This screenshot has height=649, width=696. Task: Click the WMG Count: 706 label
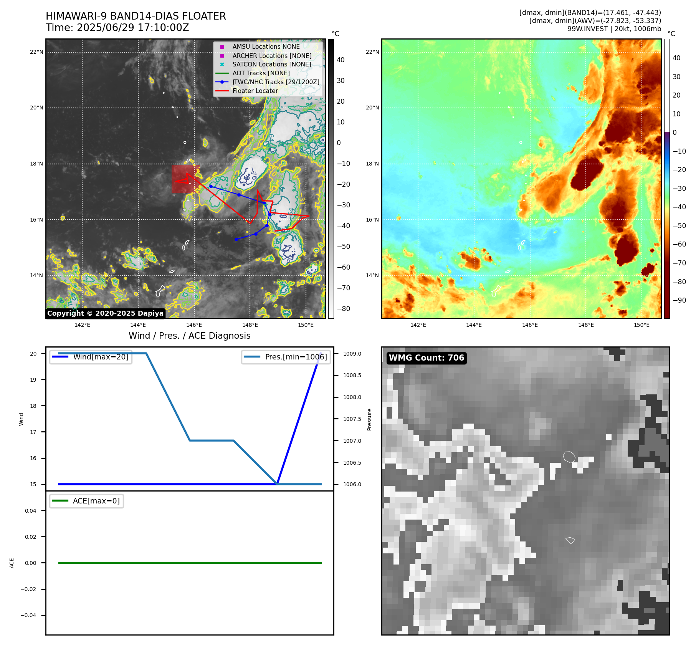pos(427,358)
